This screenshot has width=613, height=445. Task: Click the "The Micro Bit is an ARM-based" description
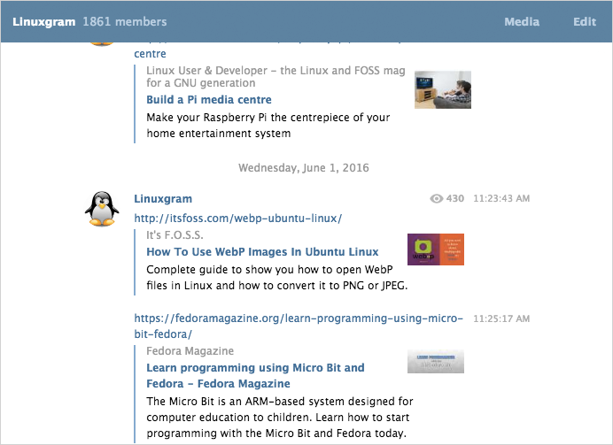(280, 418)
